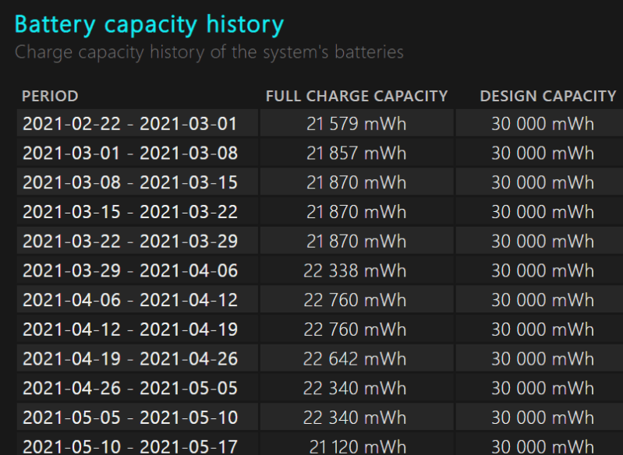Viewport: 623px width, 455px height.
Task: Click design capacity 30 000 mWh for 2021-05-05 row
Action: point(543,418)
